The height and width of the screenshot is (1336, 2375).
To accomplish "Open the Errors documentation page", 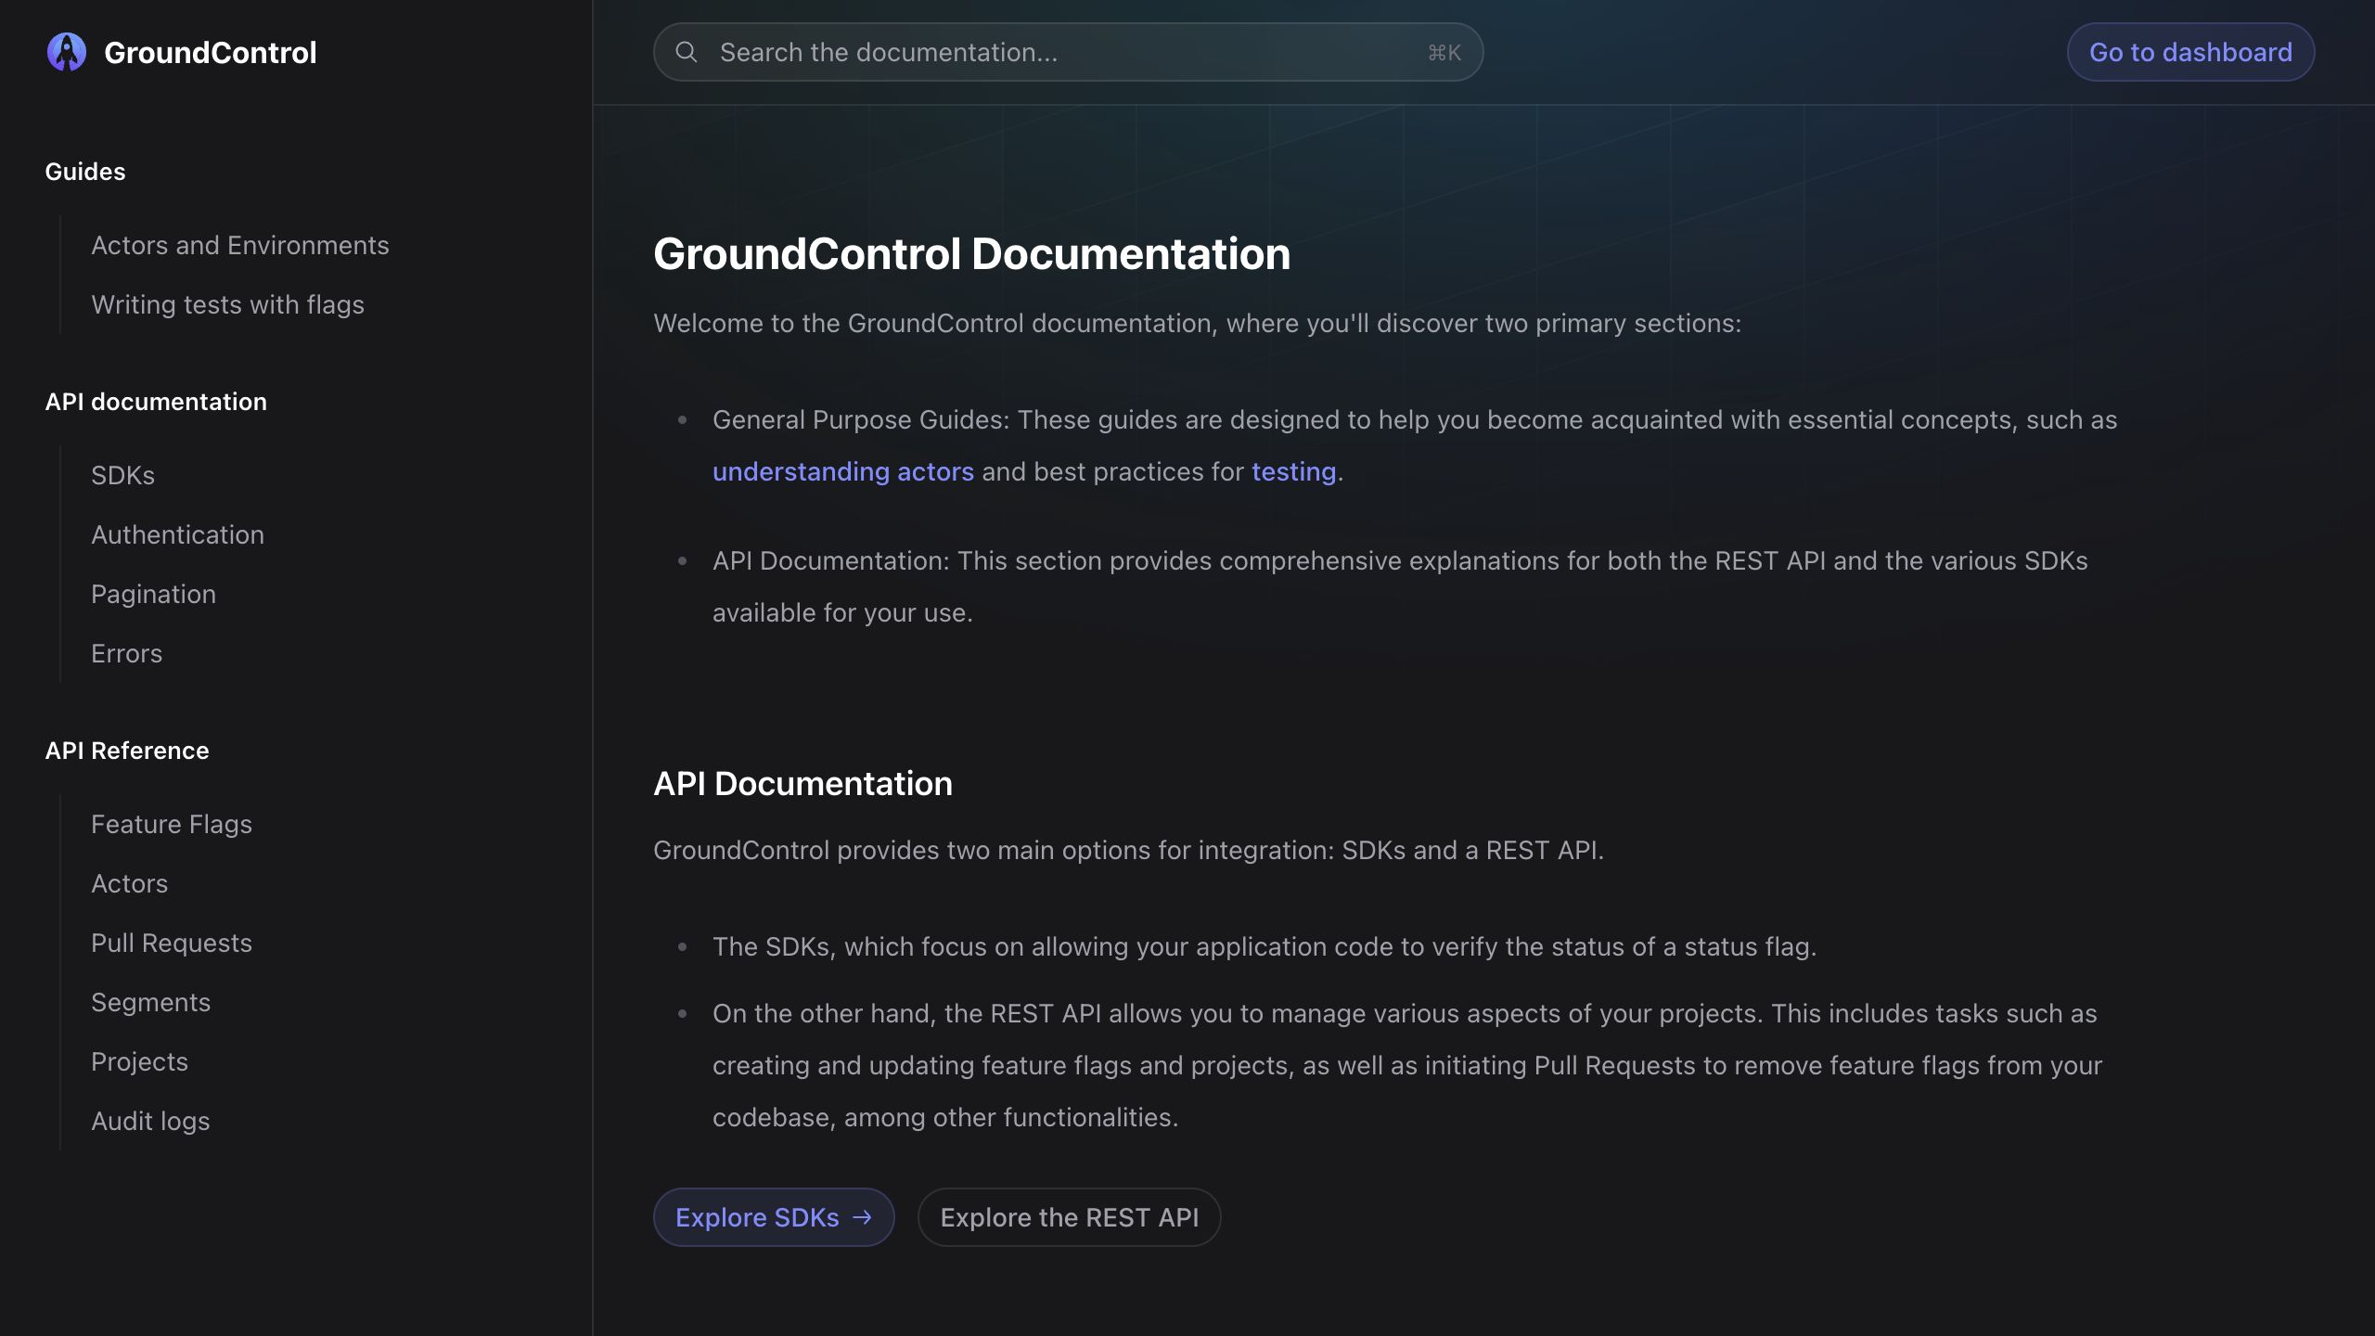I will [x=126, y=653].
